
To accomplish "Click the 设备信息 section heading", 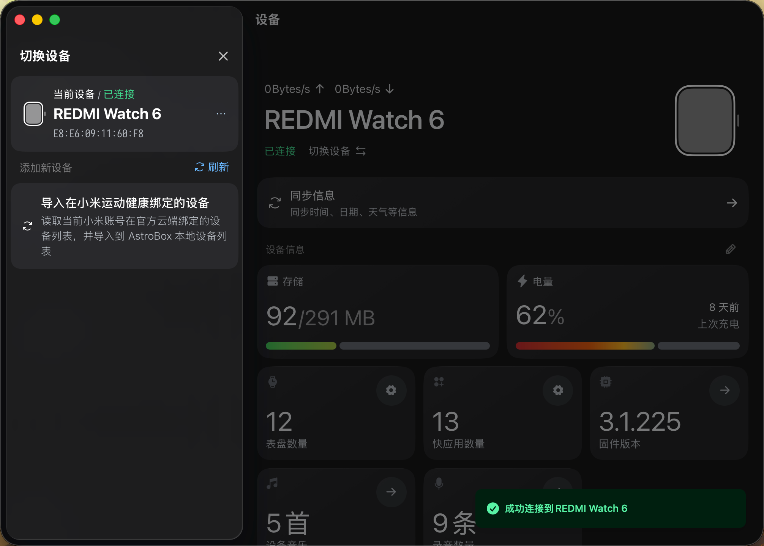I will click(285, 249).
